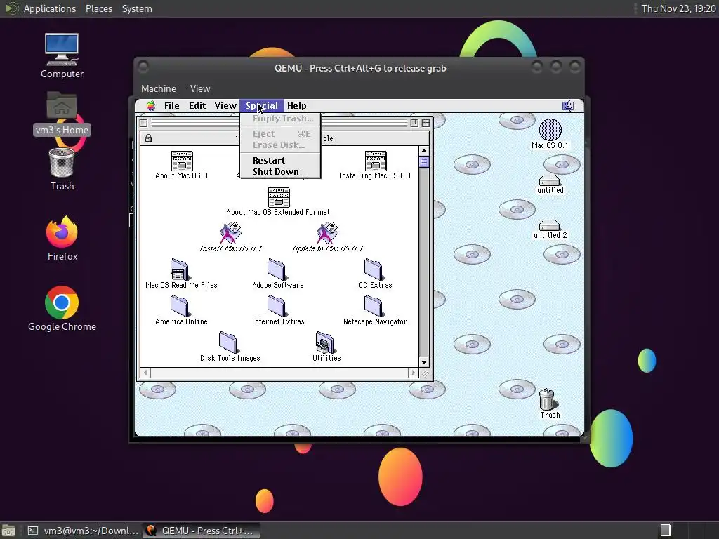
Task: Open the Finder application menu icon
Action: point(568,106)
